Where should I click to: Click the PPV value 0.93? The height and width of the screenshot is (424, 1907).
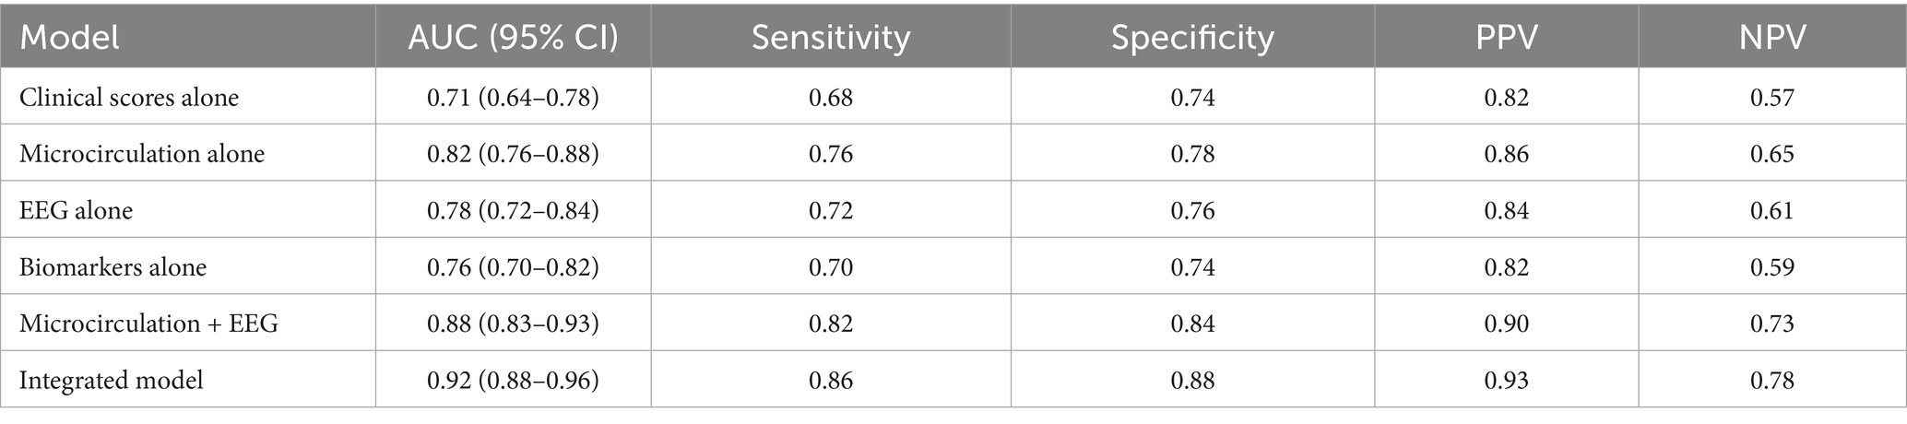[x=1506, y=380]
